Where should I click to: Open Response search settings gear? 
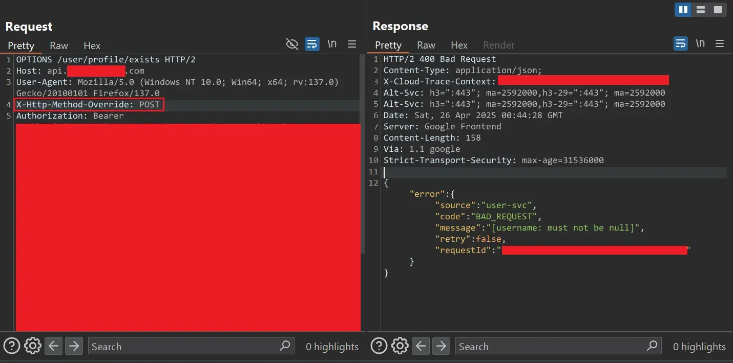(400, 346)
